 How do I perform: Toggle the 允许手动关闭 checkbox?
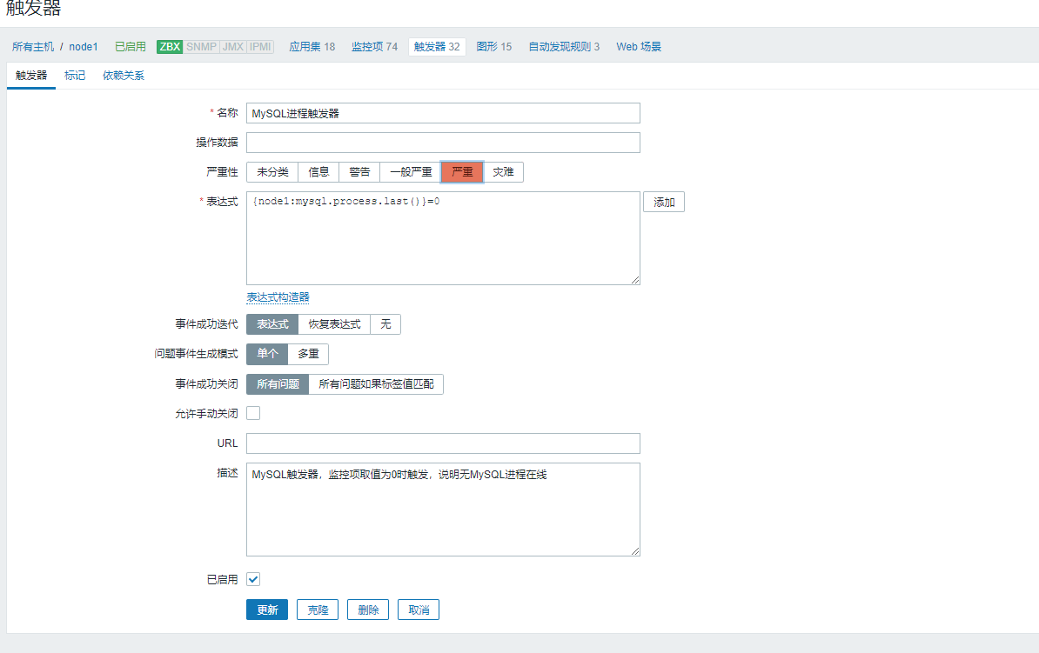(253, 413)
